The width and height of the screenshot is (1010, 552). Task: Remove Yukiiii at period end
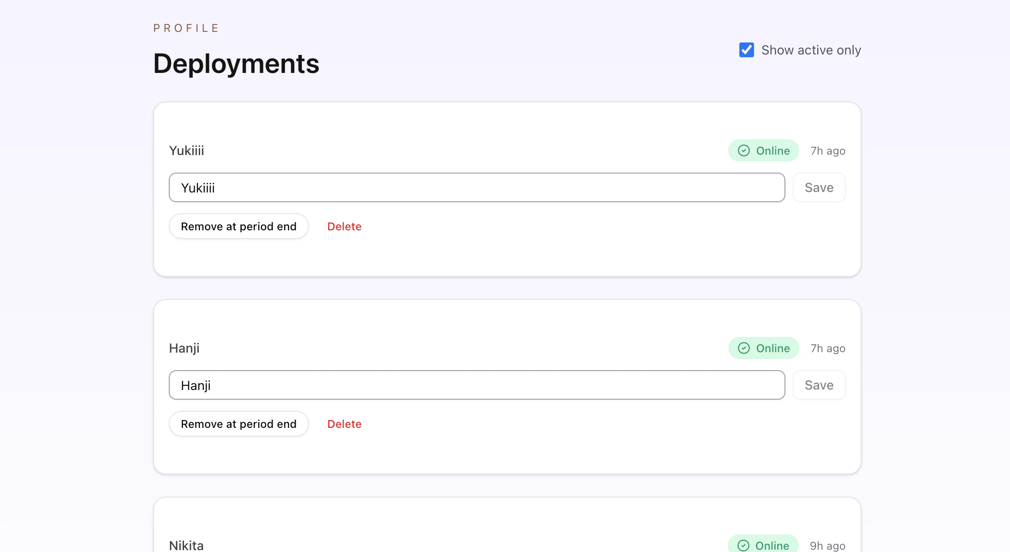tap(238, 226)
